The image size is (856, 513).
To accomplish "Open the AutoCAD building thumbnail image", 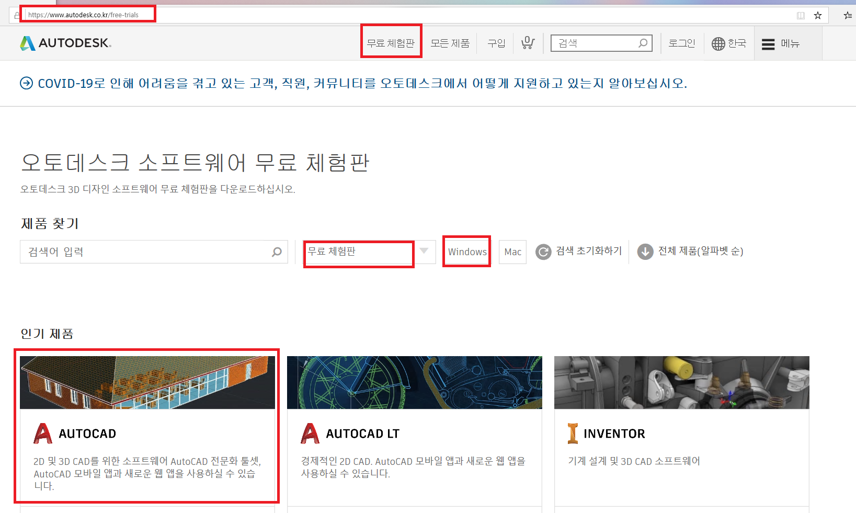I will point(147,383).
